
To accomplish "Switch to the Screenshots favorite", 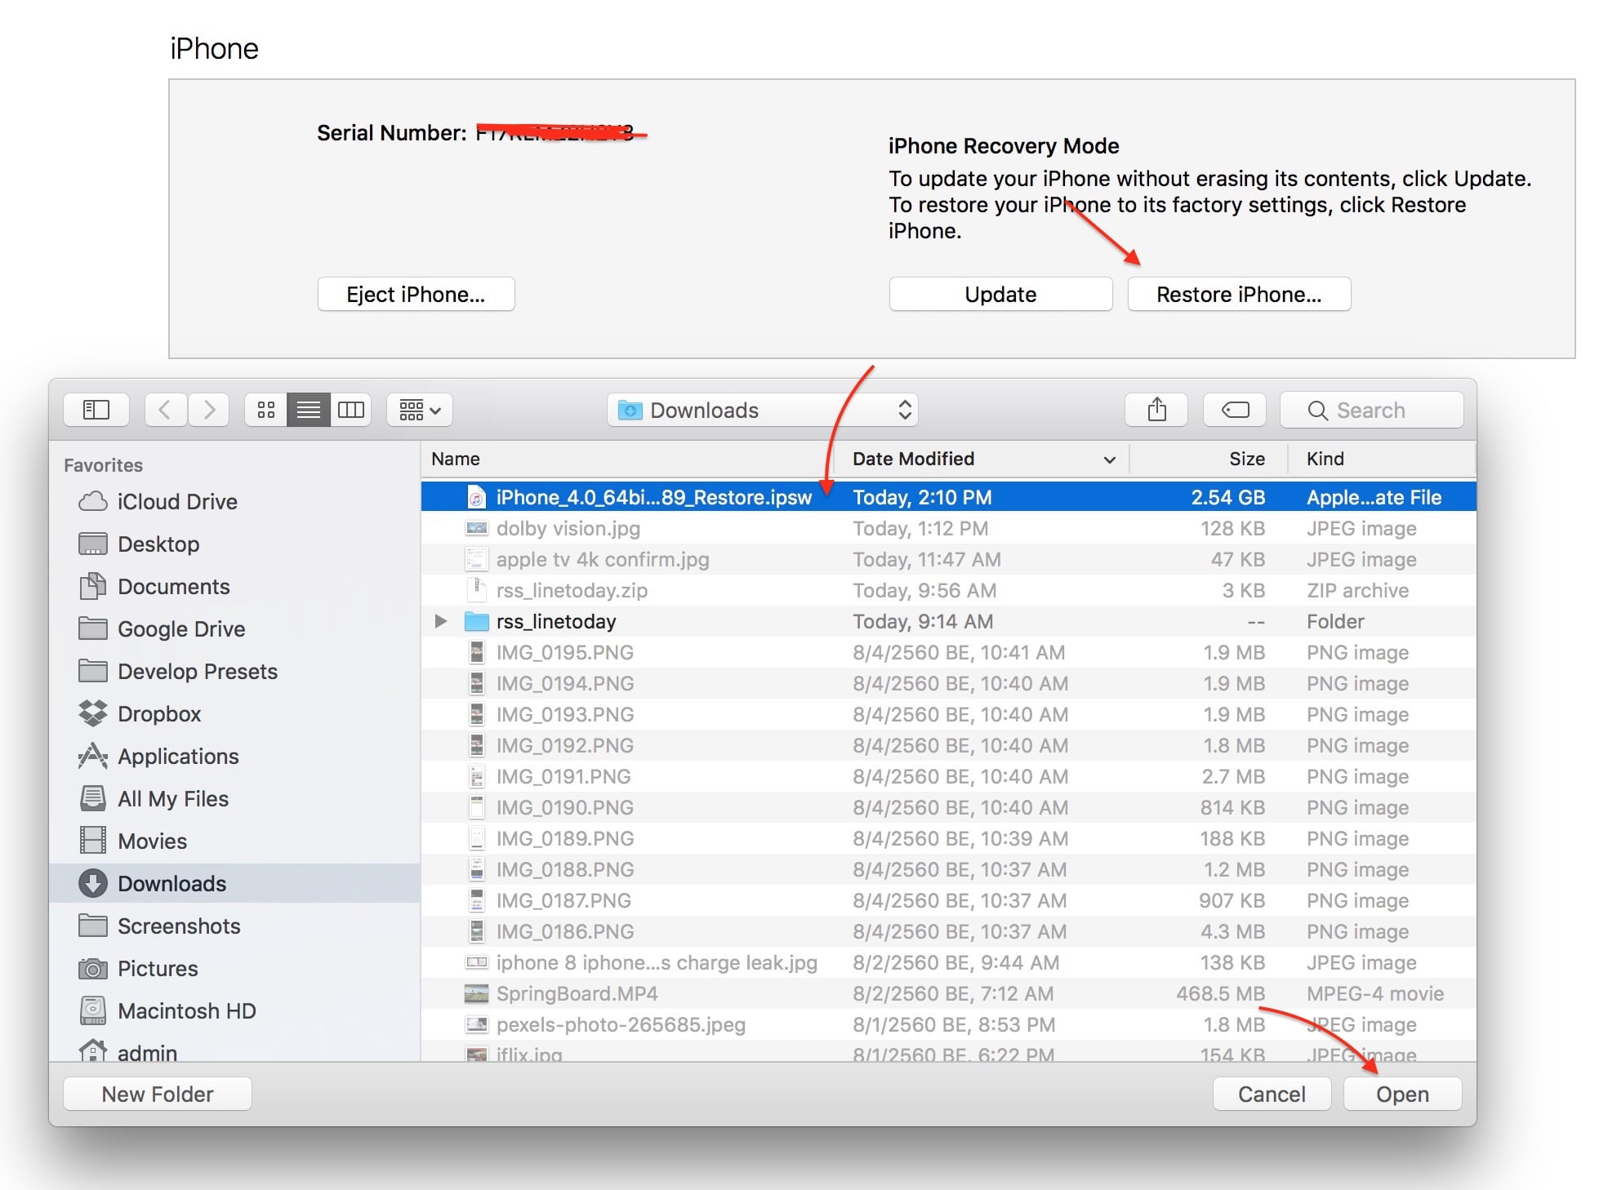I will tap(179, 926).
